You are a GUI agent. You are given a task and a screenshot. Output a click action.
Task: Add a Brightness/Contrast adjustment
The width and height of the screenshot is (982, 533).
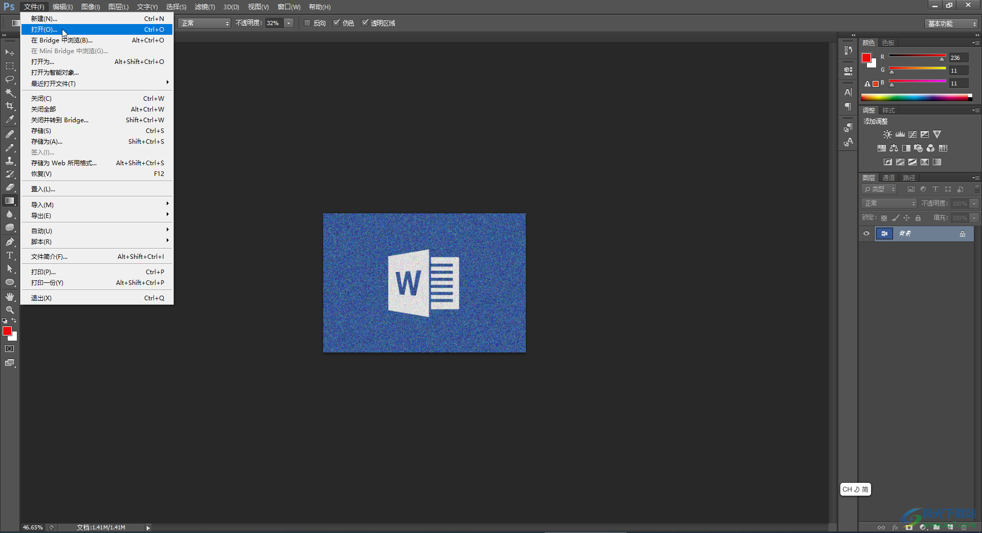(887, 135)
